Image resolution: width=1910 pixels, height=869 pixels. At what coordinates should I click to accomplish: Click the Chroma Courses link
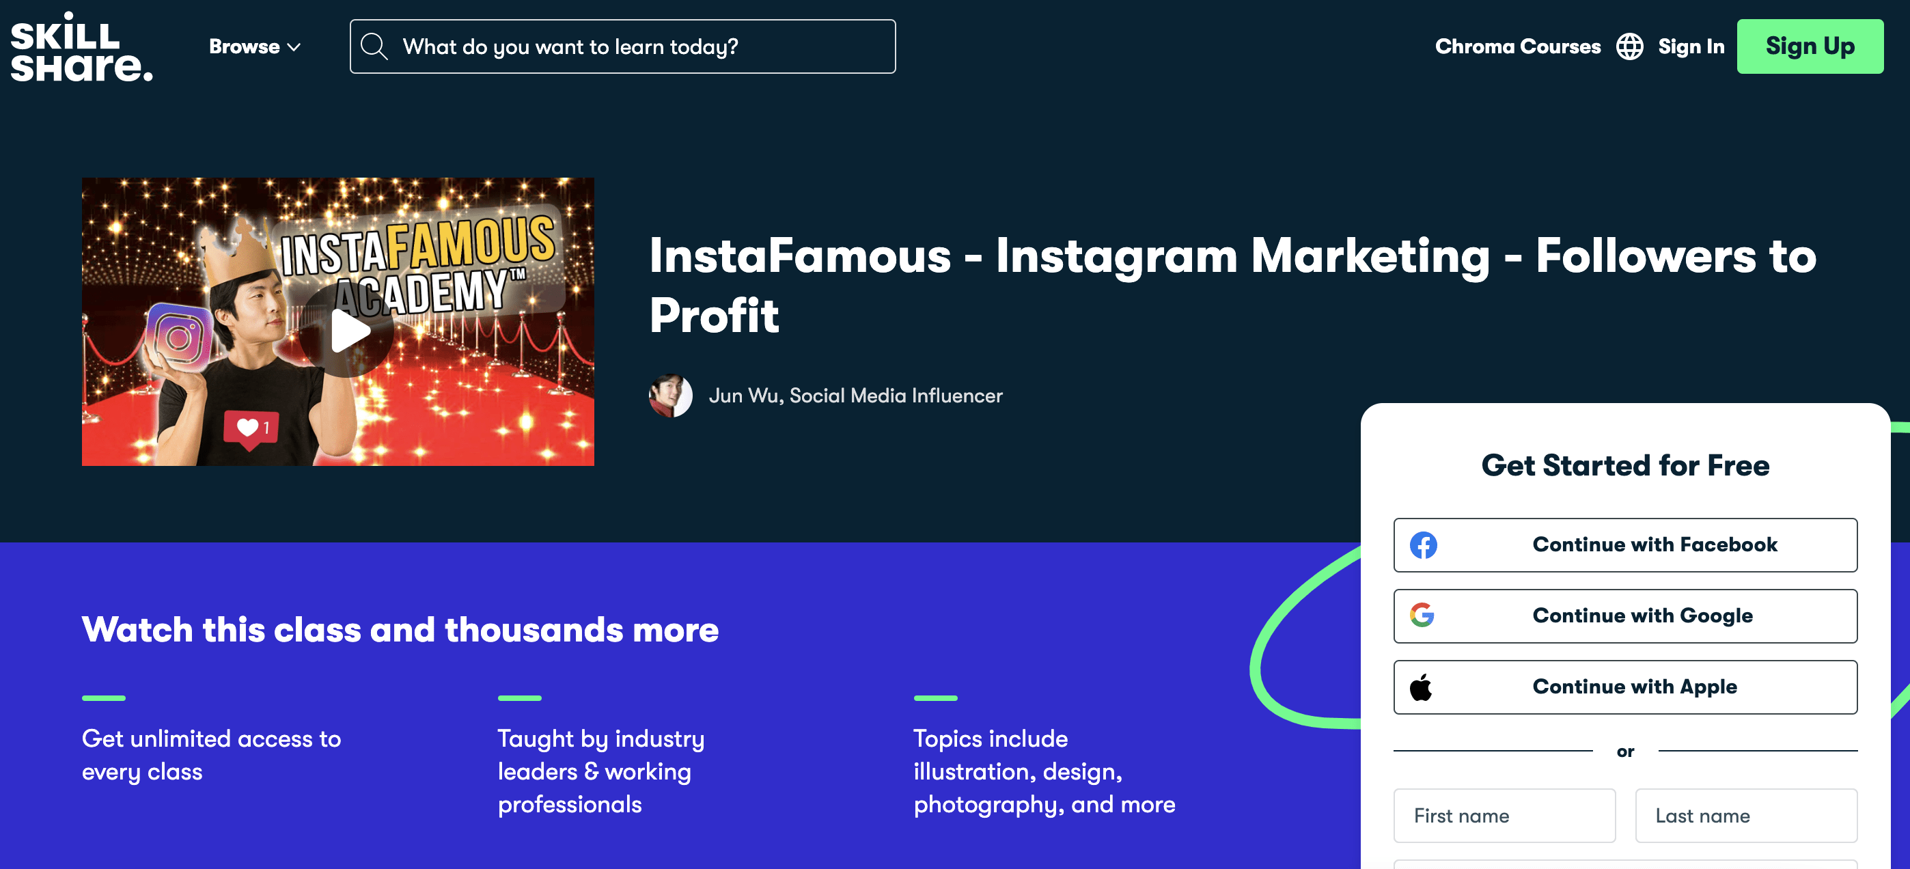pos(1519,45)
